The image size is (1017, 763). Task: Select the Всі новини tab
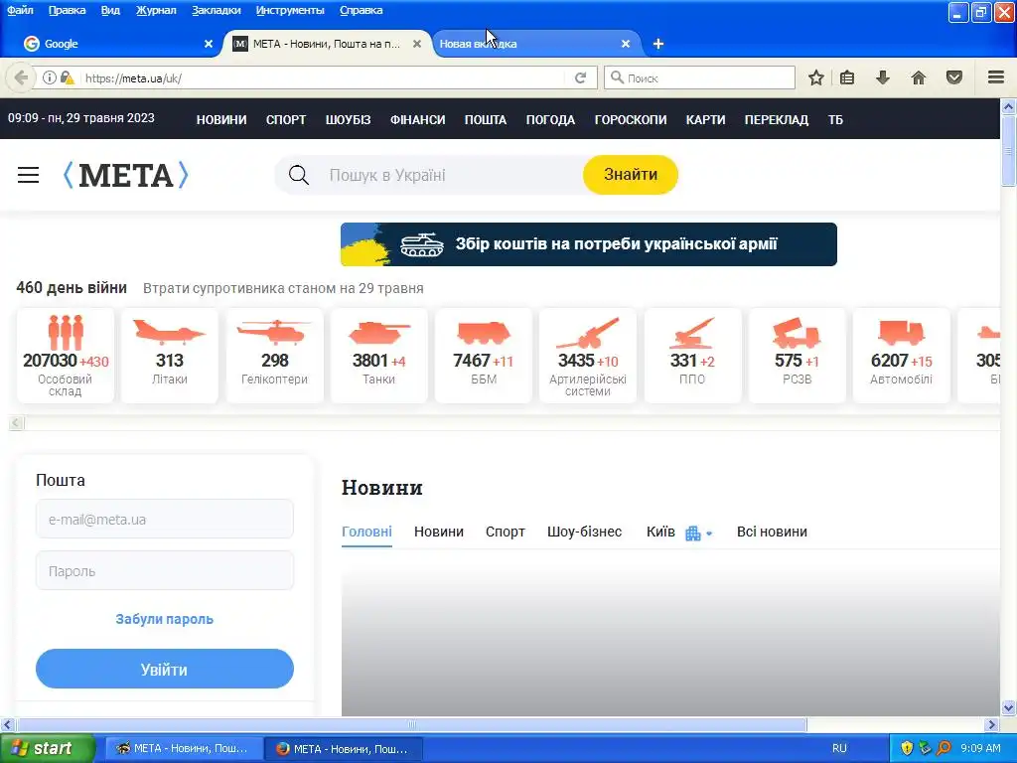772,533
